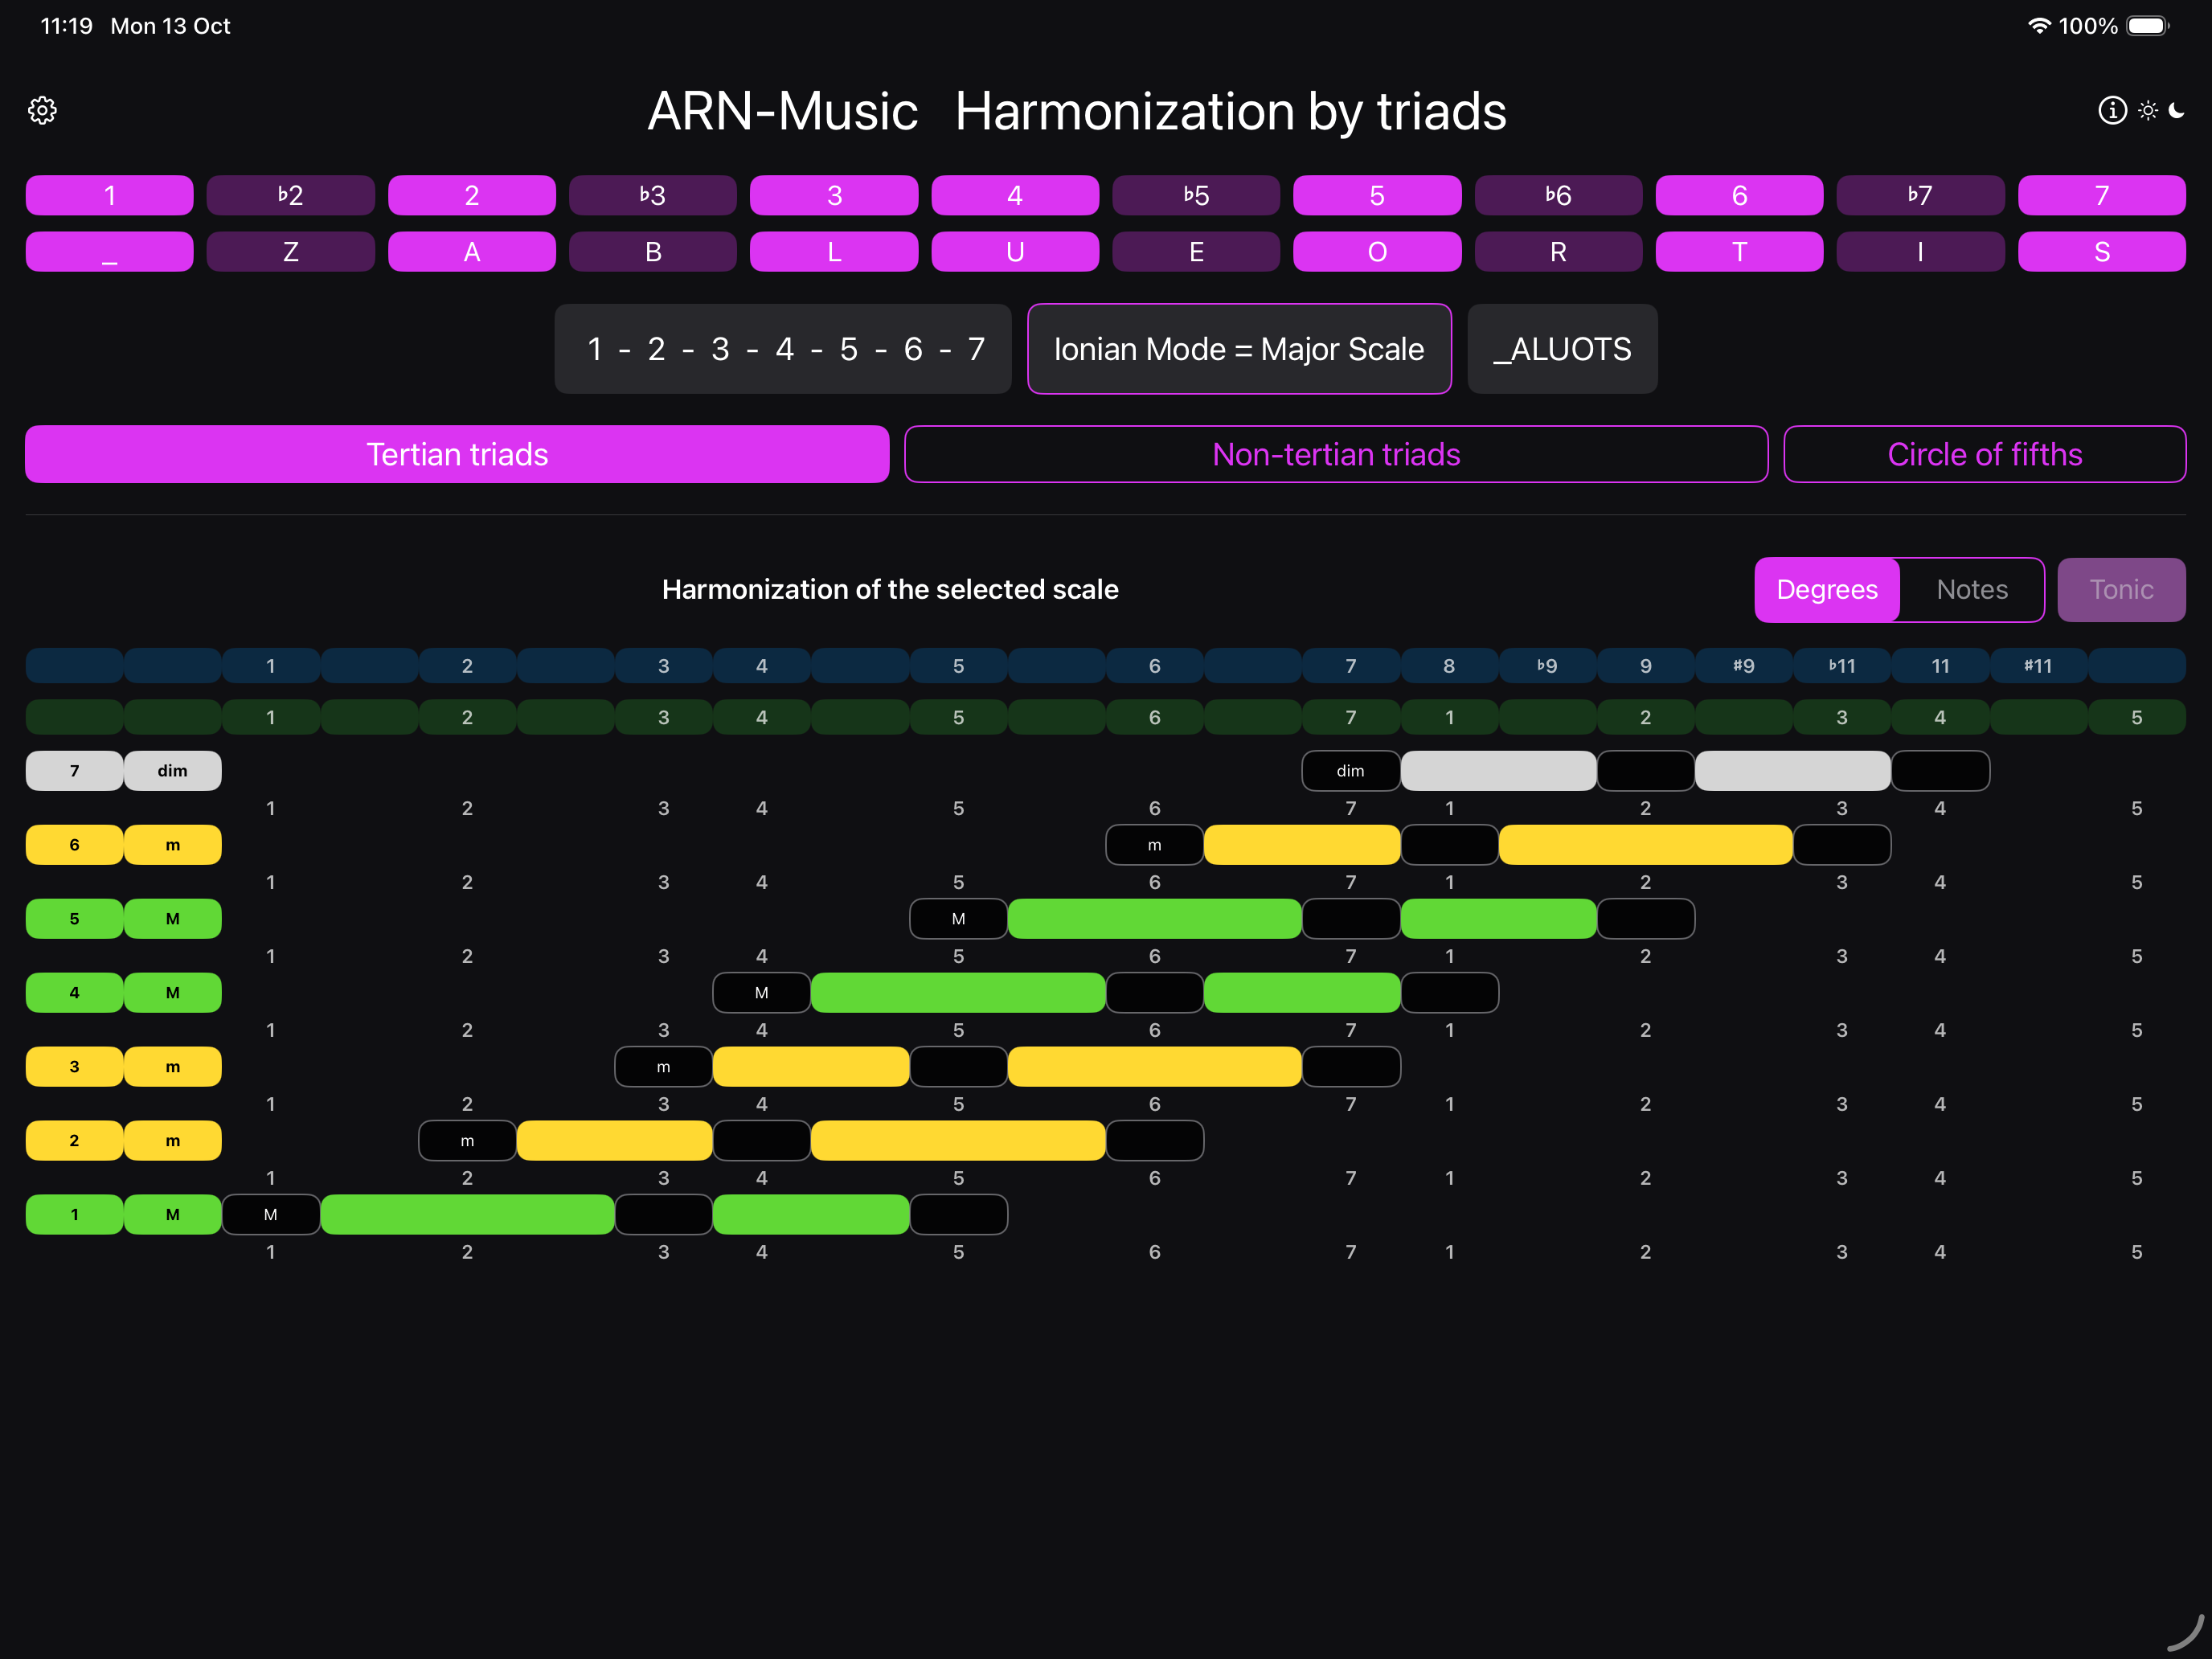The width and height of the screenshot is (2212, 1659).
Task: Switch to dark mode moon icon
Action: pyautogui.click(x=2176, y=110)
